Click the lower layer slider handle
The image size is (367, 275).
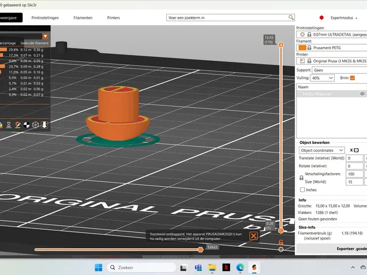click(x=281, y=231)
